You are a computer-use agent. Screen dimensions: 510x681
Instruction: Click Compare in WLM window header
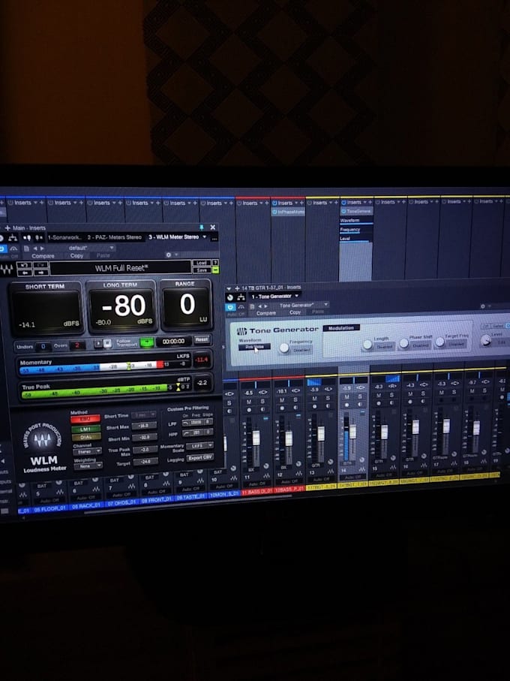pos(43,256)
